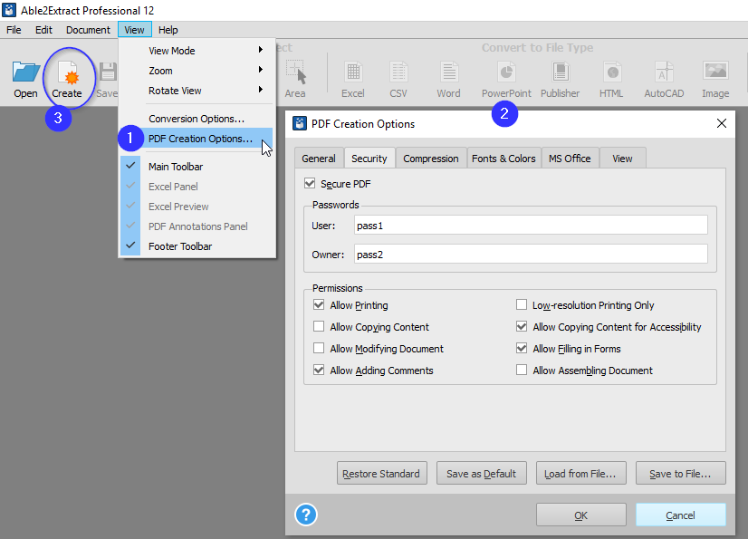Click the Image conversion icon
The height and width of the screenshot is (539, 748).
[x=715, y=71]
